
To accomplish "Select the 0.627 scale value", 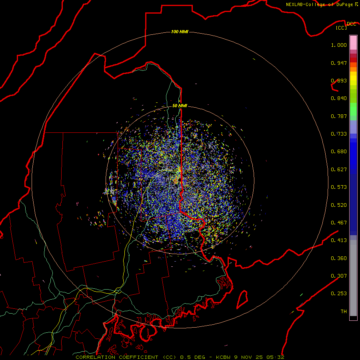I will pos(339,170).
